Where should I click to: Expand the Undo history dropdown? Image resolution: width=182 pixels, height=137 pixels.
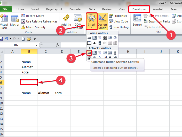pyautogui.click(x=10, y=39)
